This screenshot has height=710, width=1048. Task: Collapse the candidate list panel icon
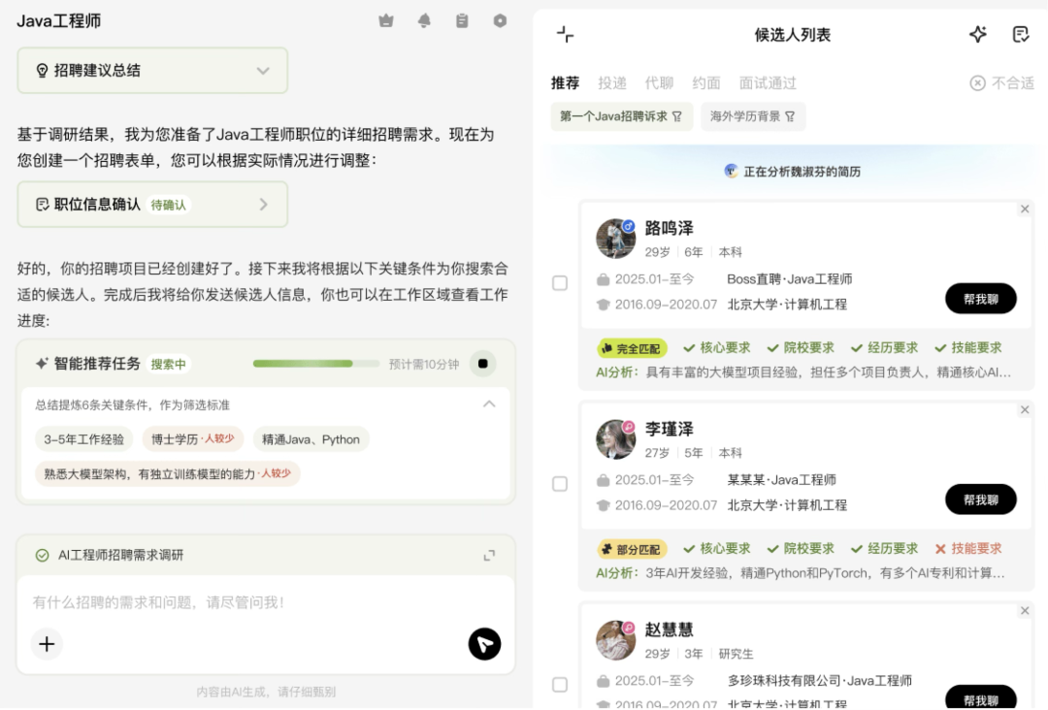pos(566,34)
